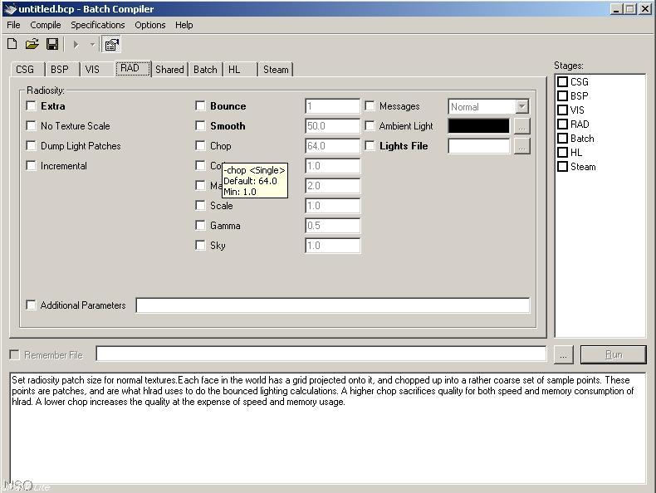Click the Lights File path field
This screenshot has height=493, width=656.
click(478, 146)
